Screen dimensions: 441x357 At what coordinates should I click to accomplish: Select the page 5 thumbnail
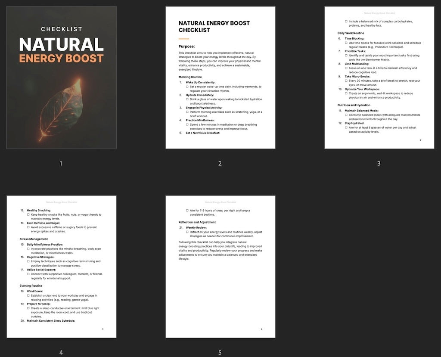pos(220,266)
